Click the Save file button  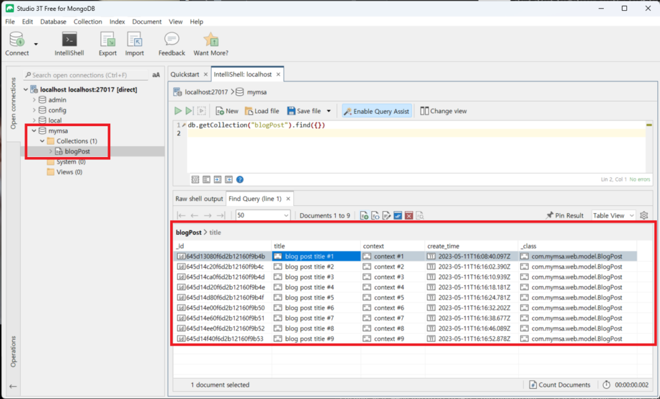click(304, 111)
